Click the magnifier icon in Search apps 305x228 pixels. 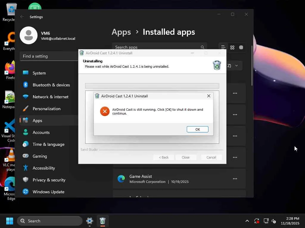point(202,47)
